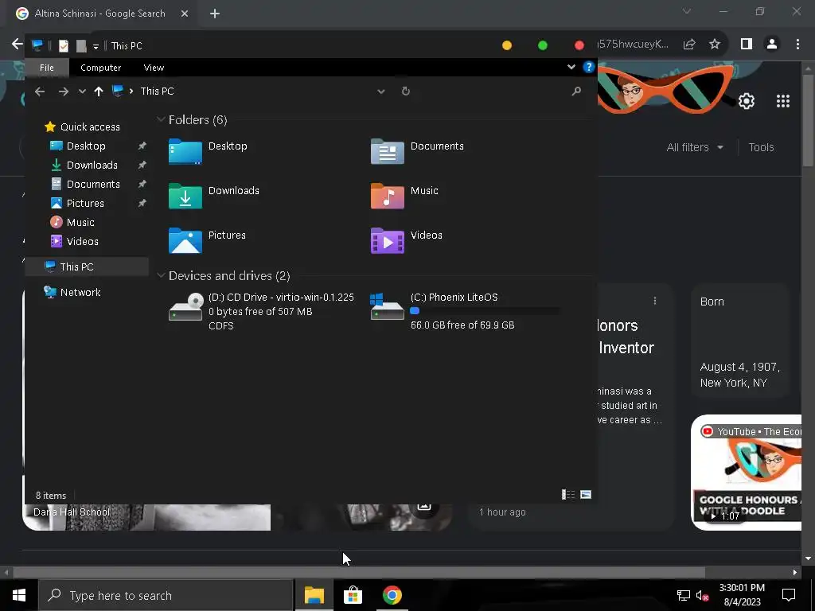Open the Downloads folder in main pane

[213, 196]
